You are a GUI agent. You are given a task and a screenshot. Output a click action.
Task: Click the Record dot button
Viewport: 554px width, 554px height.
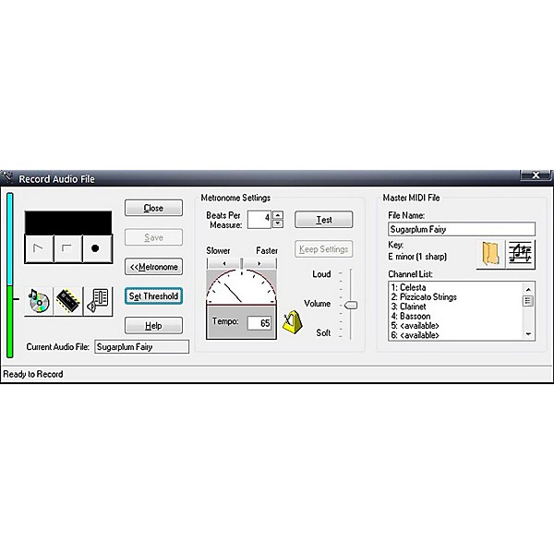97,248
